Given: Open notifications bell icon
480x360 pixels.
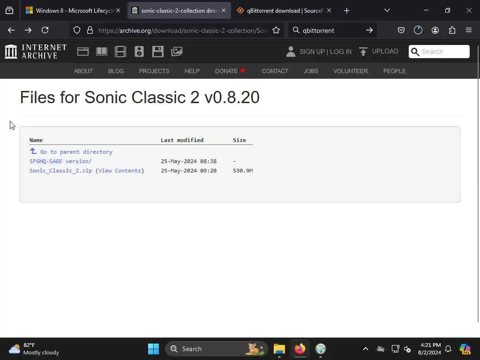Looking at the screenshot, I should 448,349.
